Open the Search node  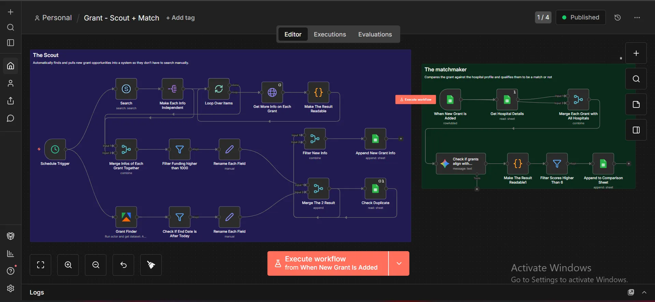point(126,89)
